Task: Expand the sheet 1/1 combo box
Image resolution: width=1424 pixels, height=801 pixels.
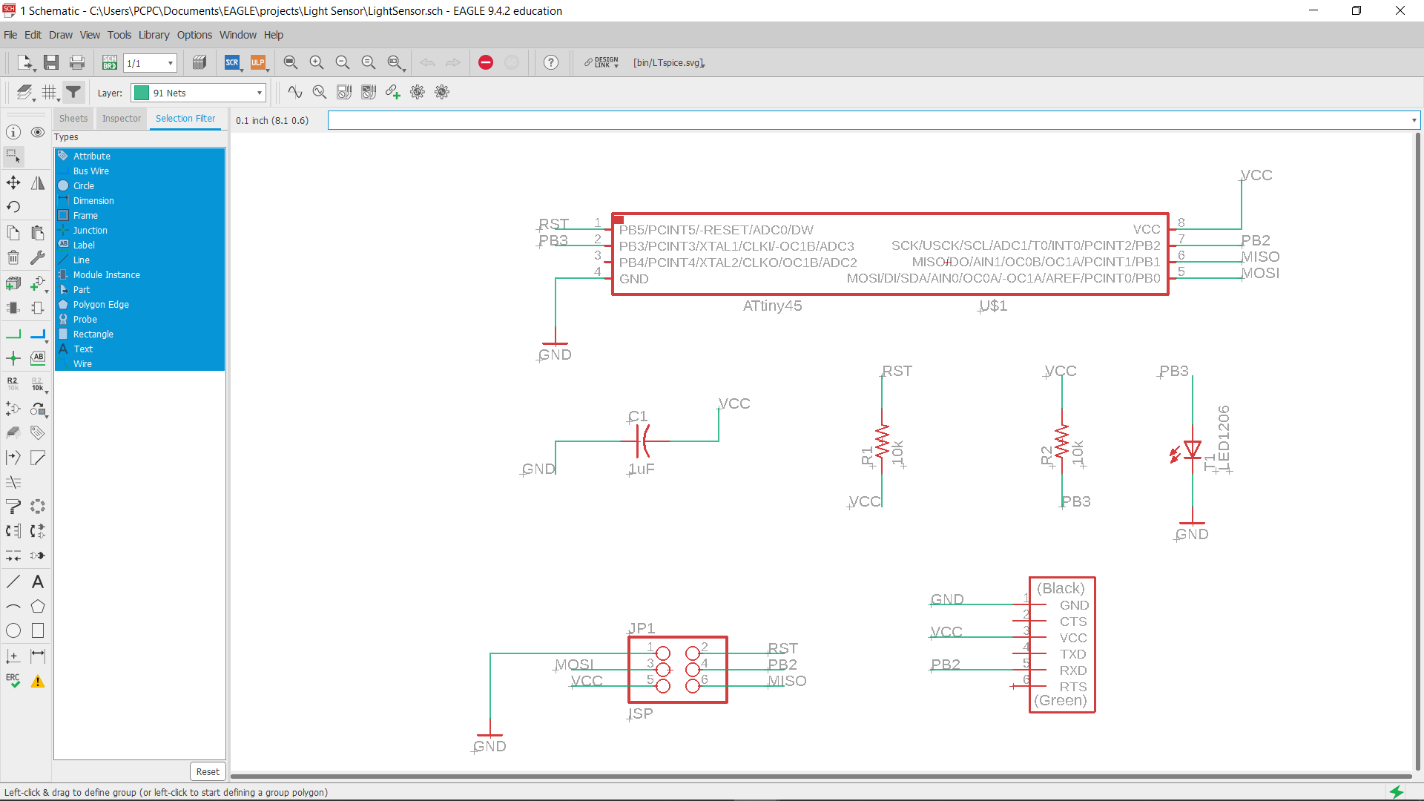Action: 150,63
